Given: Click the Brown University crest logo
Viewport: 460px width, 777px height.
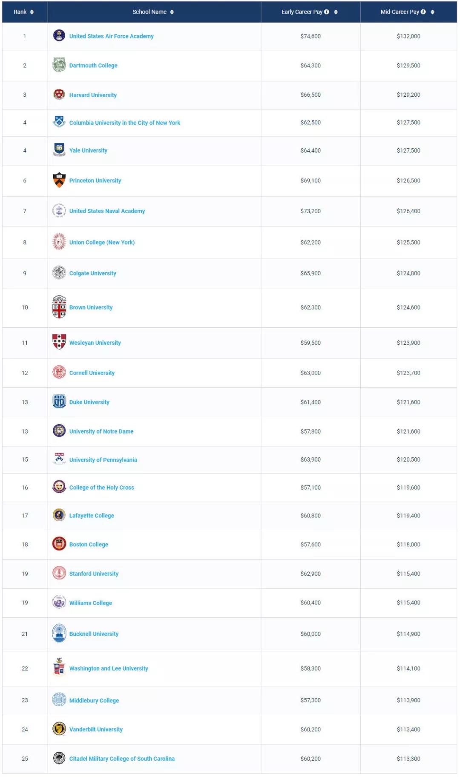Looking at the screenshot, I should tap(59, 307).
